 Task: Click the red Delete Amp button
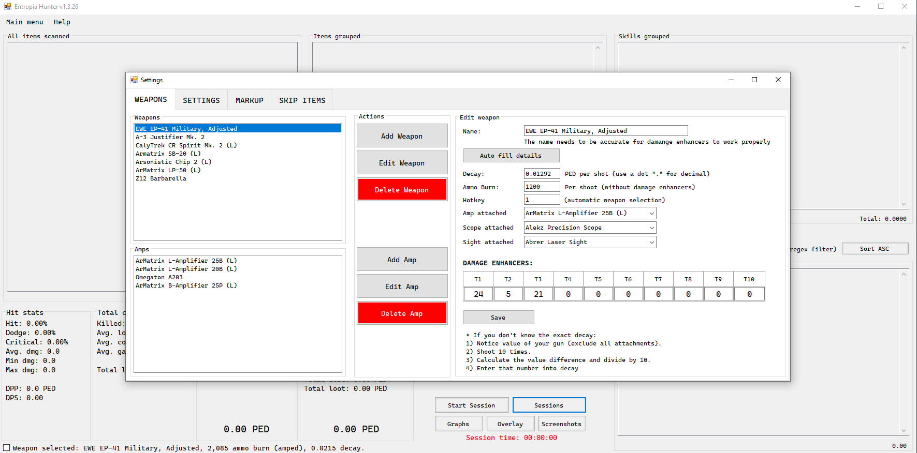point(402,313)
